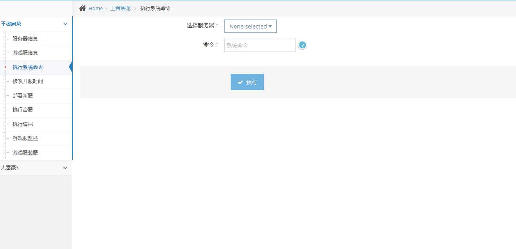Viewport: 516px width, 249px height.
Task: Focus the 系统命令 command input field
Action: (x=260, y=45)
